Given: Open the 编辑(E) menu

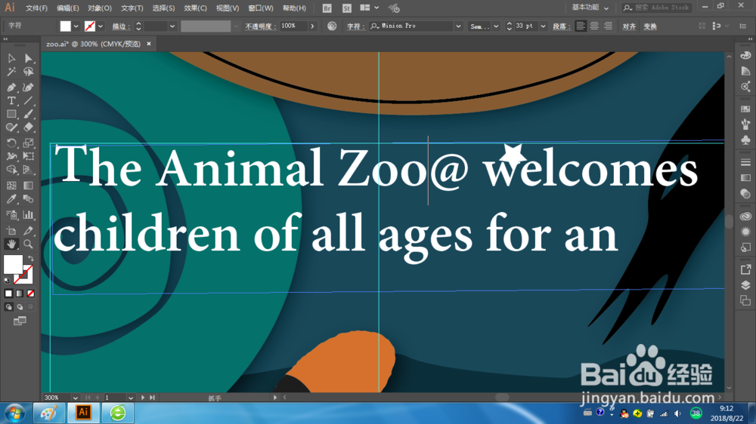Looking at the screenshot, I should (x=67, y=8).
